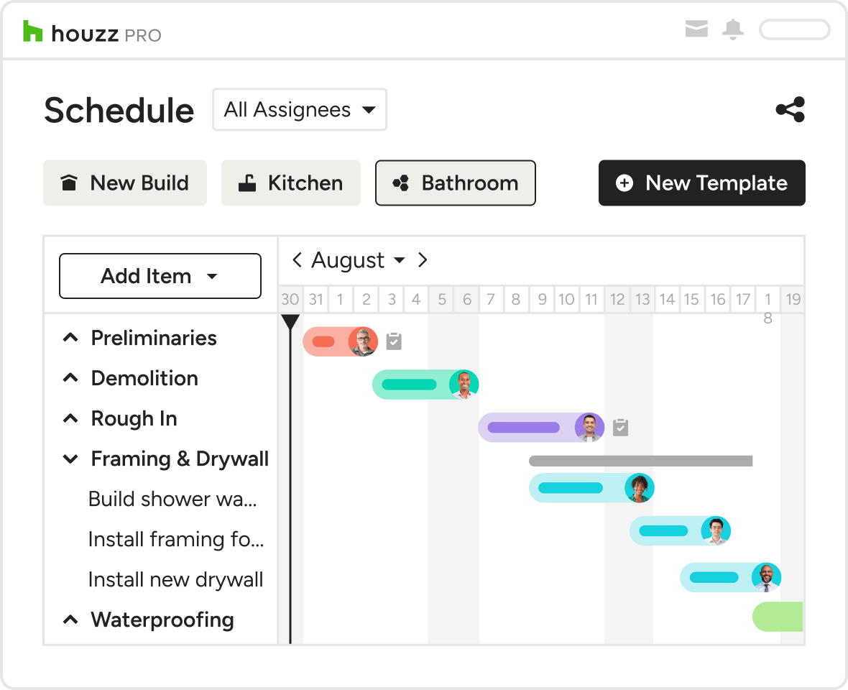The image size is (848, 690).
Task: Click the assignee avatar on the Demolition bar
Action: pyautogui.click(x=464, y=385)
